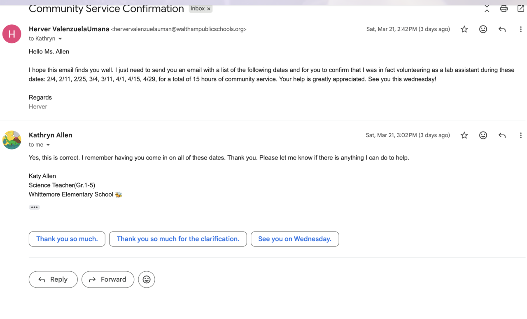Reply using arrow on Herver's message

pos(502,29)
